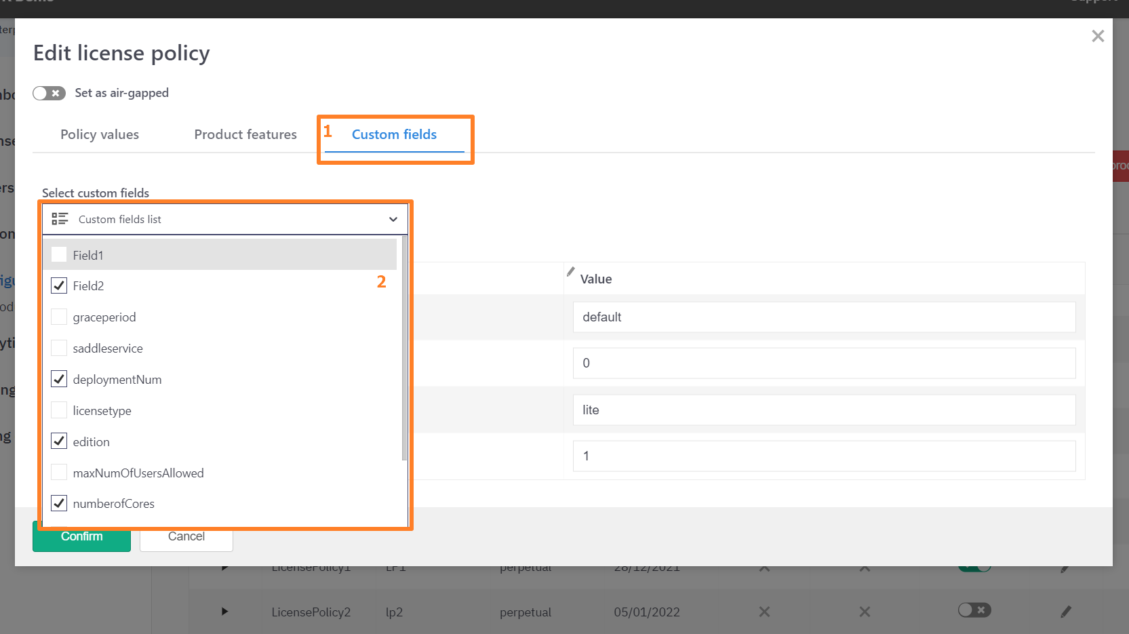
Task: Collapse the Custom fields list chevron
Action: (x=393, y=219)
